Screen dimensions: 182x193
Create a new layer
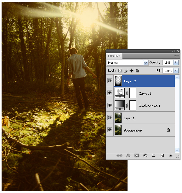click(162, 156)
